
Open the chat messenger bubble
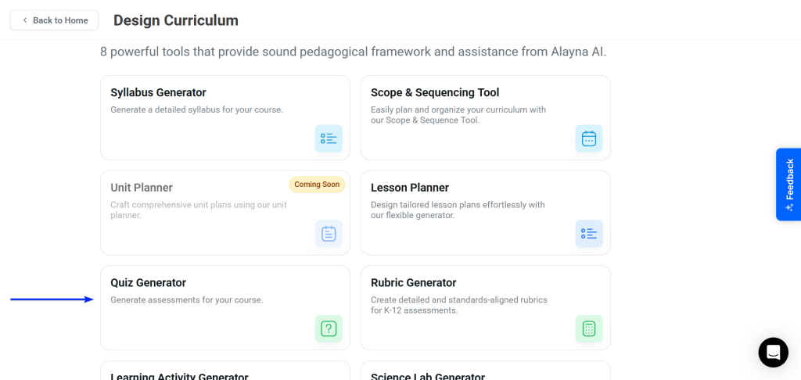[773, 353]
